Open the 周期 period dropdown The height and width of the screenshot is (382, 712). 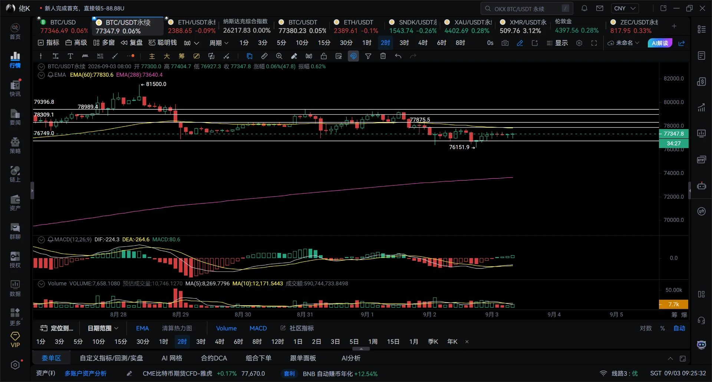click(219, 43)
